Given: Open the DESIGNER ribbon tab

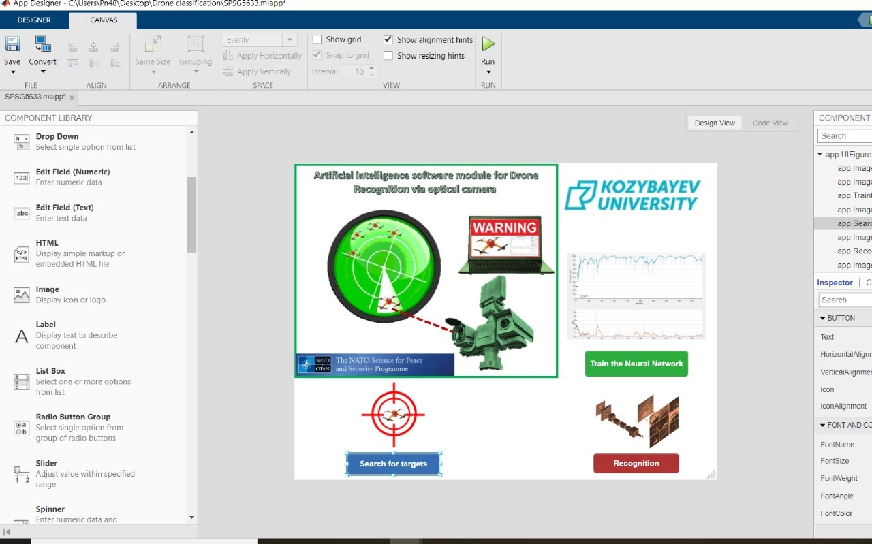Looking at the screenshot, I should 34,20.
